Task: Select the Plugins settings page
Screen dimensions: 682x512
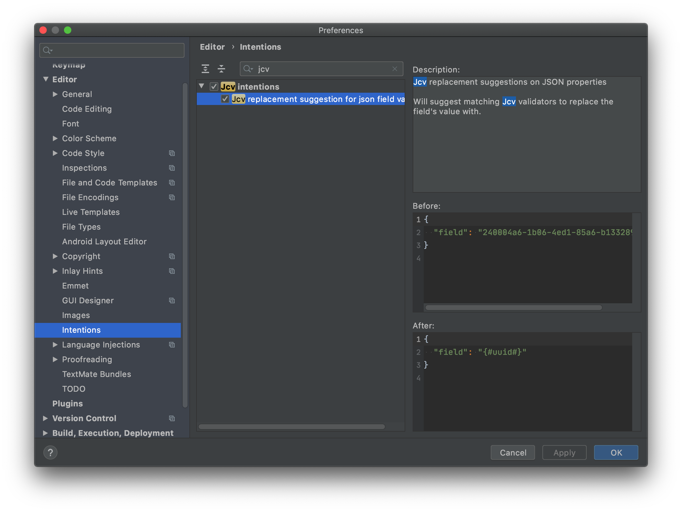Action: pyautogui.click(x=68, y=403)
